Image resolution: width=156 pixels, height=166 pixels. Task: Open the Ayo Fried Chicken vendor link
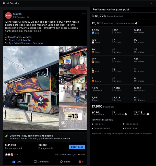tap(19, 43)
